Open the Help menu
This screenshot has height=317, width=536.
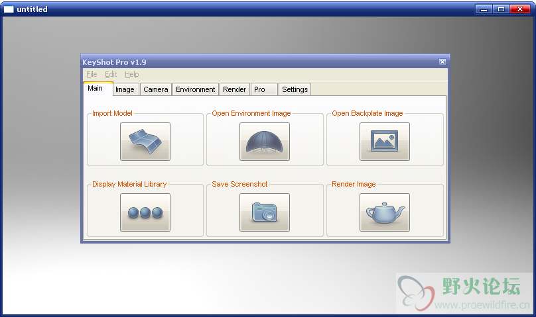click(x=131, y=74)
